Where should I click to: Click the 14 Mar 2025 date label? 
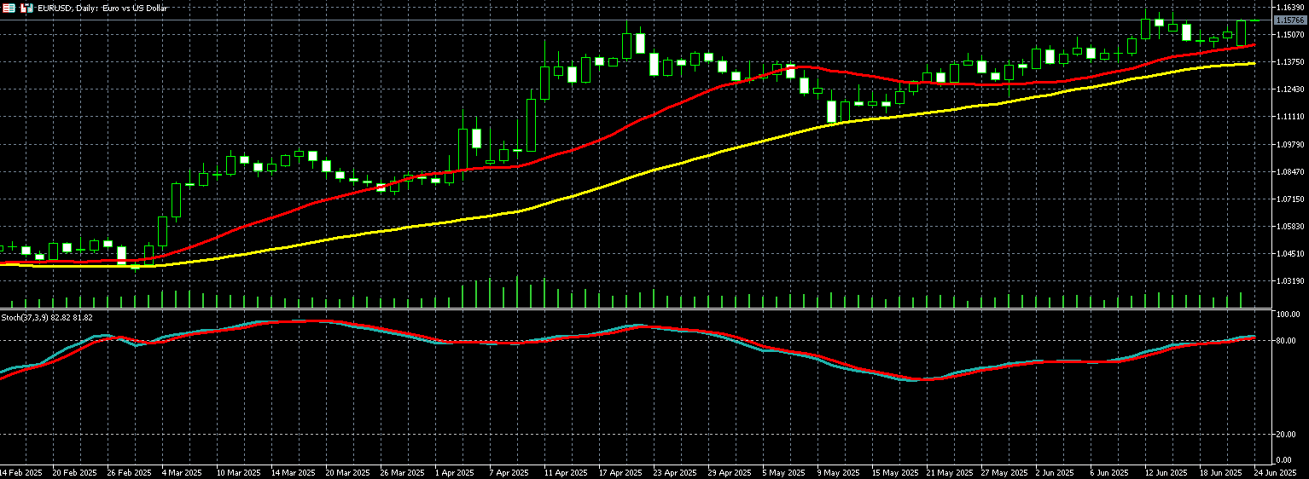point(294,472)
